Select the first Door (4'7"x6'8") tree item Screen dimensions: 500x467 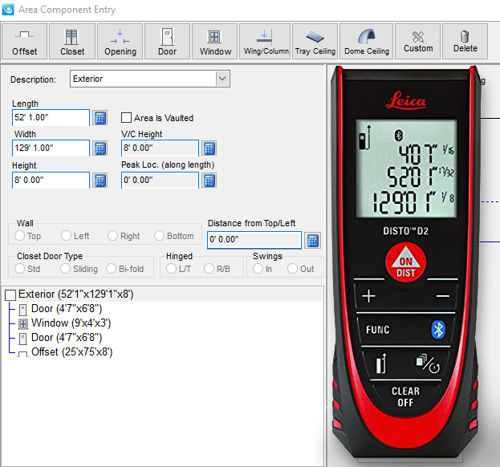point(67,309)
